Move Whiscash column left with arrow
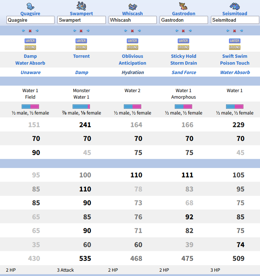The width and height of the screenshot is (260, 276). [x=126, y=31]
